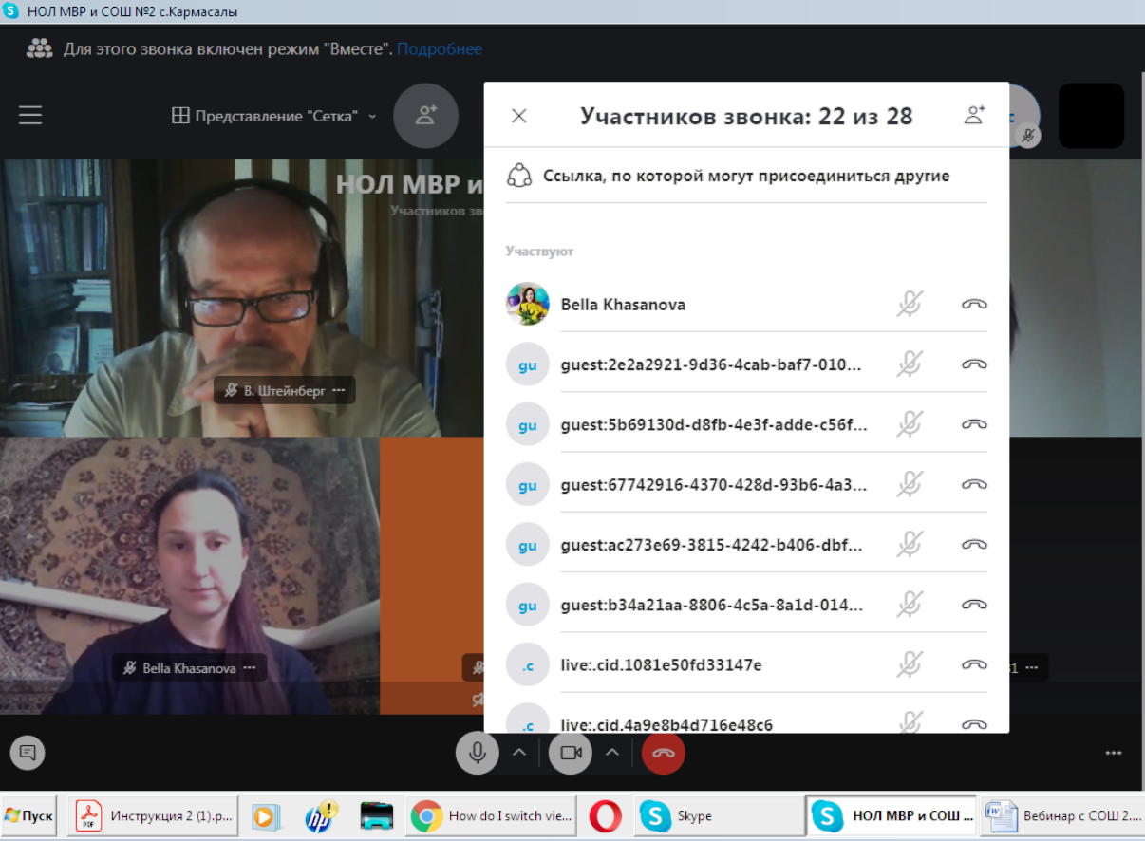Click the Windows "Пуск" start button
The height and width of the screenshot is (841, 1145).
29,815
